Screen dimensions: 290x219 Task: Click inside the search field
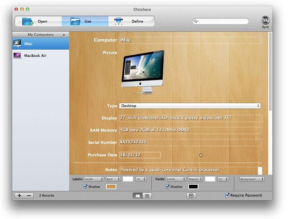click(x=220, y=21)
